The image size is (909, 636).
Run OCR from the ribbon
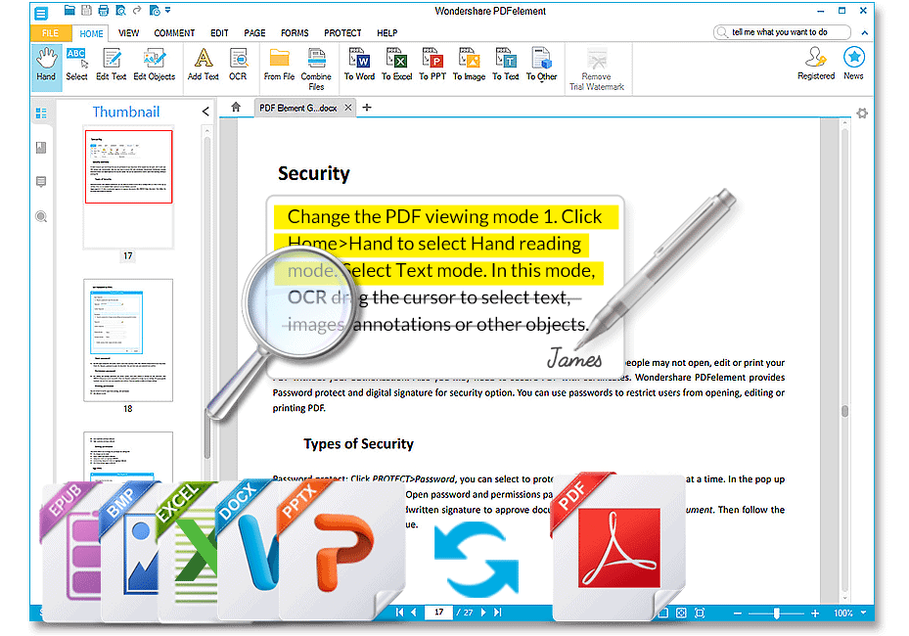pyautogui.click(x=238, y=65)
